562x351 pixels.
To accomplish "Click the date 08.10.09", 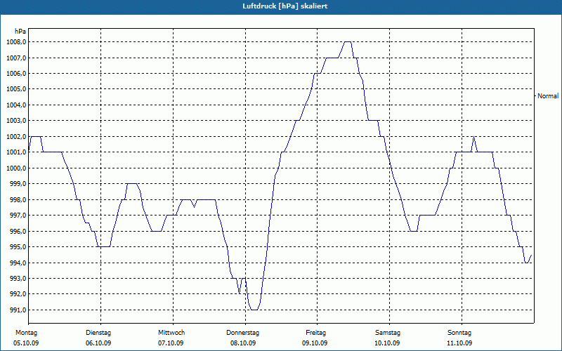I will click(x=243, y=343).
